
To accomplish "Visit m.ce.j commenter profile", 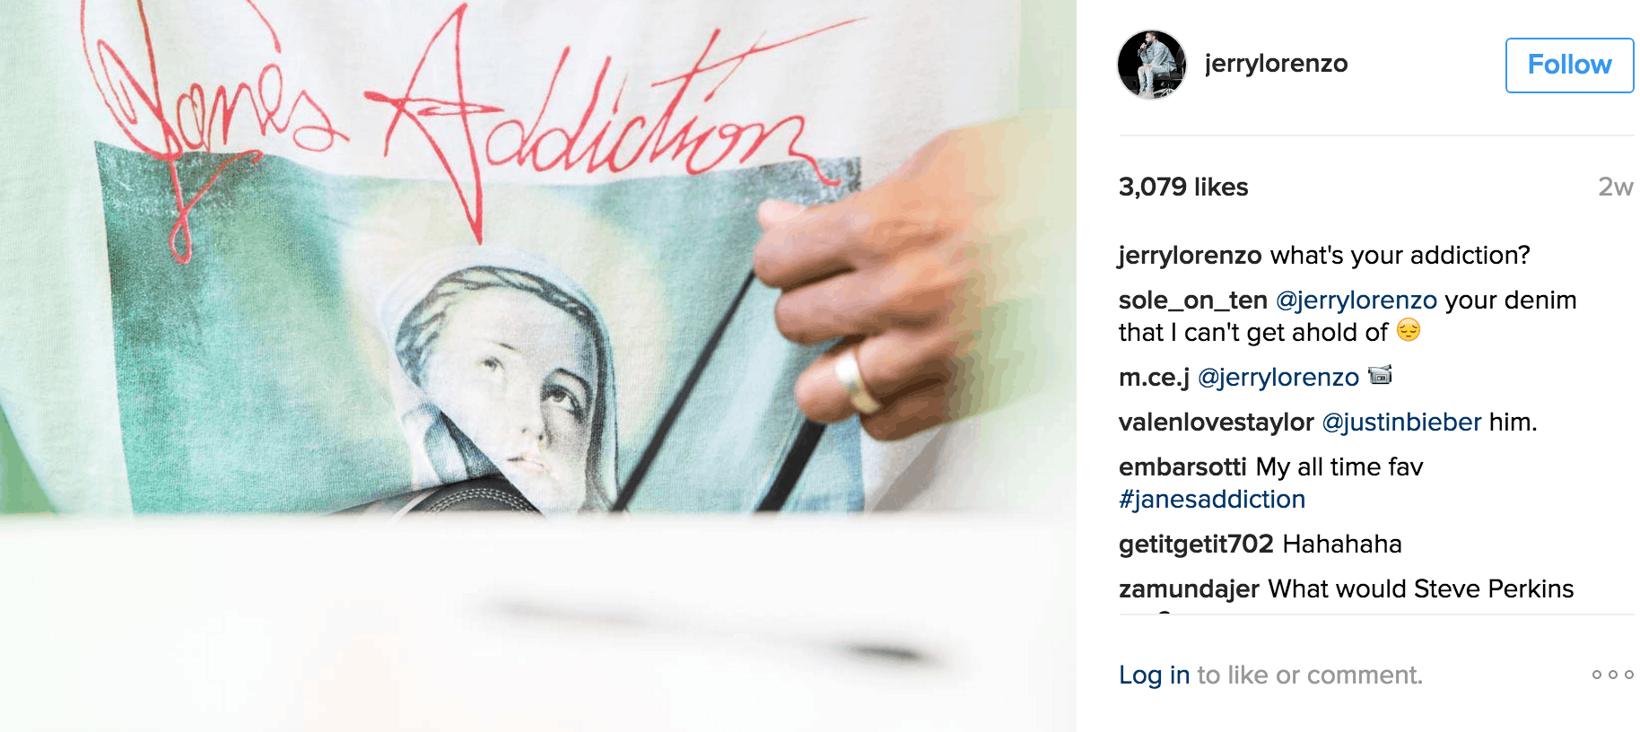I will tap(1154, 377).
